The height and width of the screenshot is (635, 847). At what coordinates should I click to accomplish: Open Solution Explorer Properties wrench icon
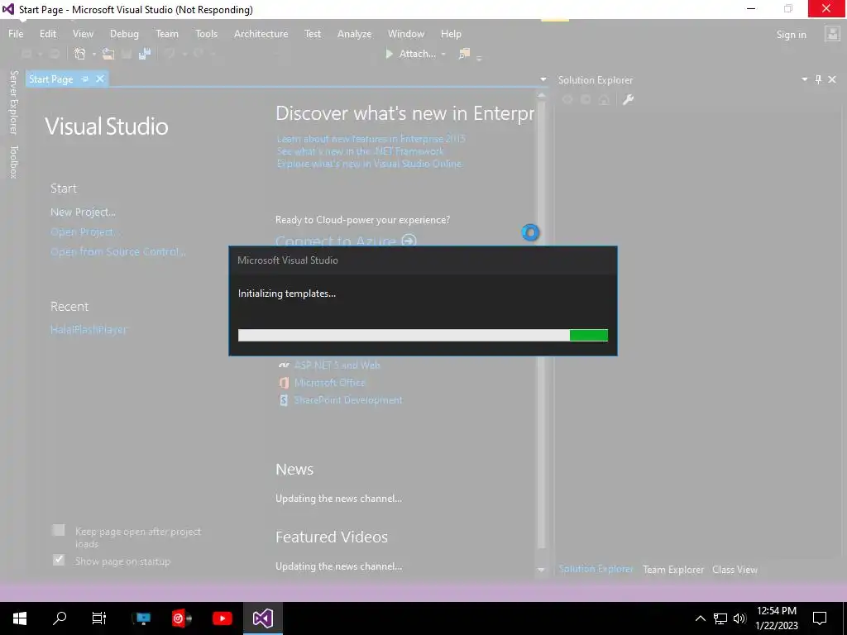click(x=628, y=99)
